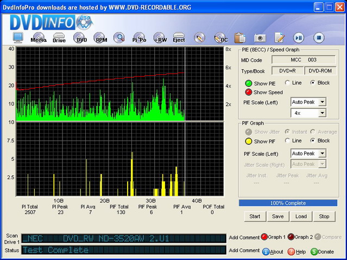This screenshot has width=347, height=260.
Task: Open the DC disc toolbar icon
Action: (x=220, y=38)
